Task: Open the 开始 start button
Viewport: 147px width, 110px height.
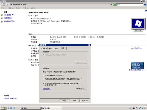Action: (x=3, y=108)
